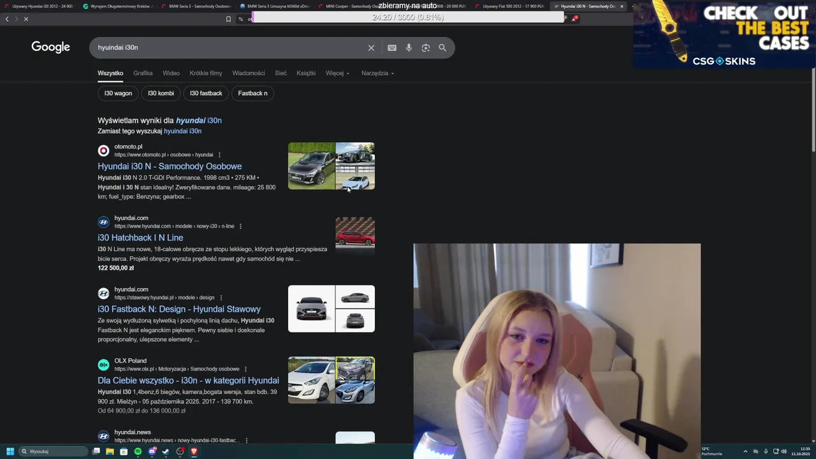Open network status in system tray
816x459 pixels.
[x=776, y=451]
